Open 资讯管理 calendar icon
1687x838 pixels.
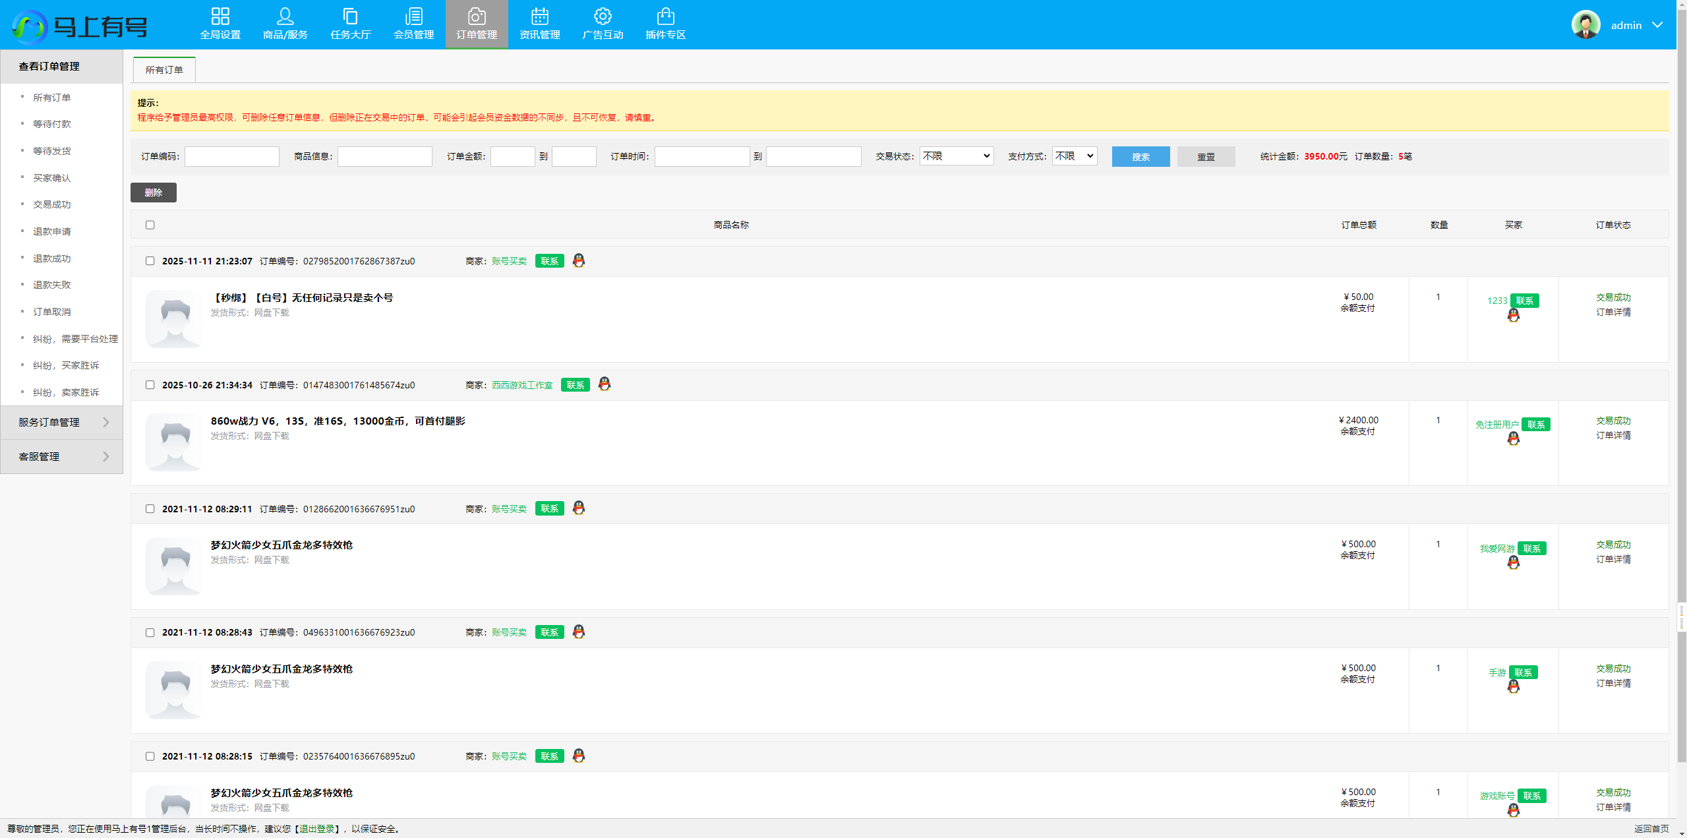(539, 16)
